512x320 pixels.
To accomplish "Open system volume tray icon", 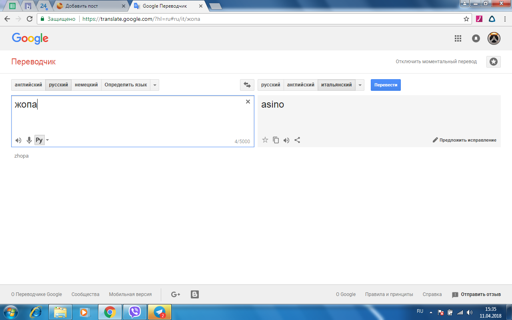I will coord(470,312).
